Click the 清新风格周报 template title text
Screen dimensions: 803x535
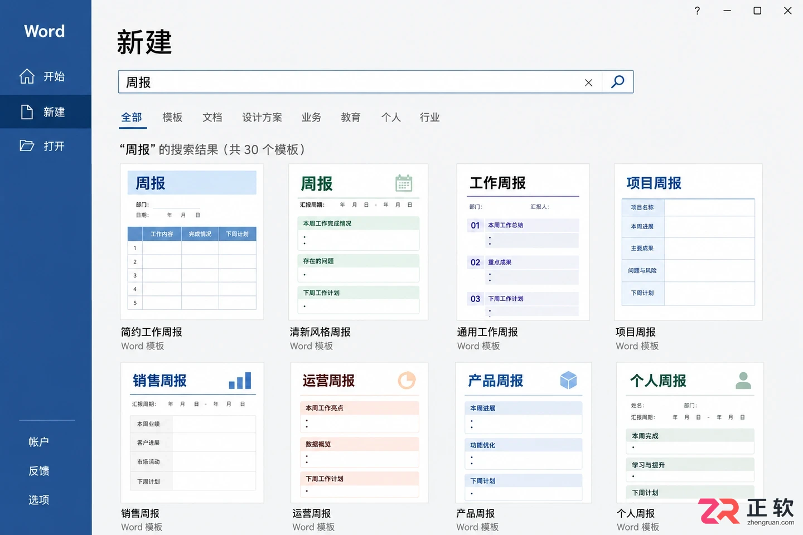[x=320, y=332]
